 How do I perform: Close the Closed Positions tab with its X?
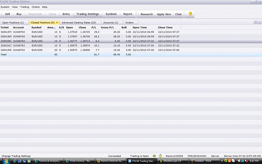pos(57,22)
